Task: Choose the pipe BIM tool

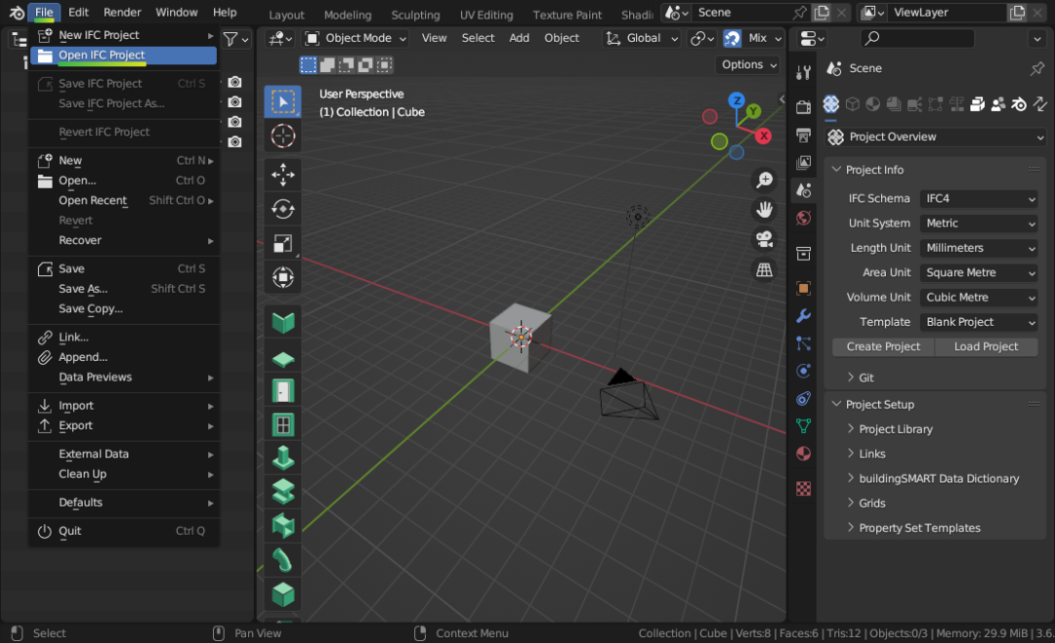Action: 282,560
